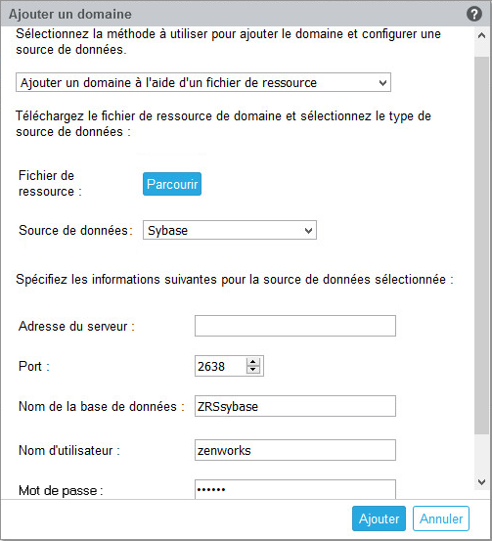Screen dimensions: 492x541
Task: Increase the Port value with up arrow
Action: point(253,362)
